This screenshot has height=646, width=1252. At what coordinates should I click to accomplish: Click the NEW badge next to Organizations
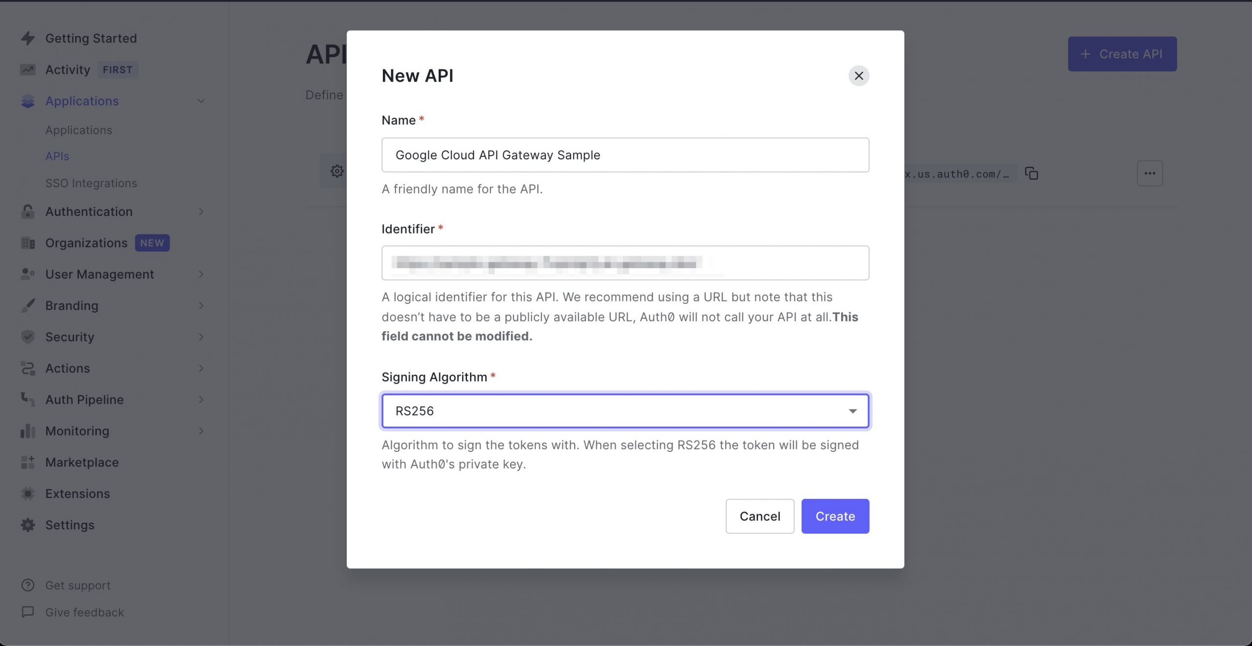coord(152,243)
